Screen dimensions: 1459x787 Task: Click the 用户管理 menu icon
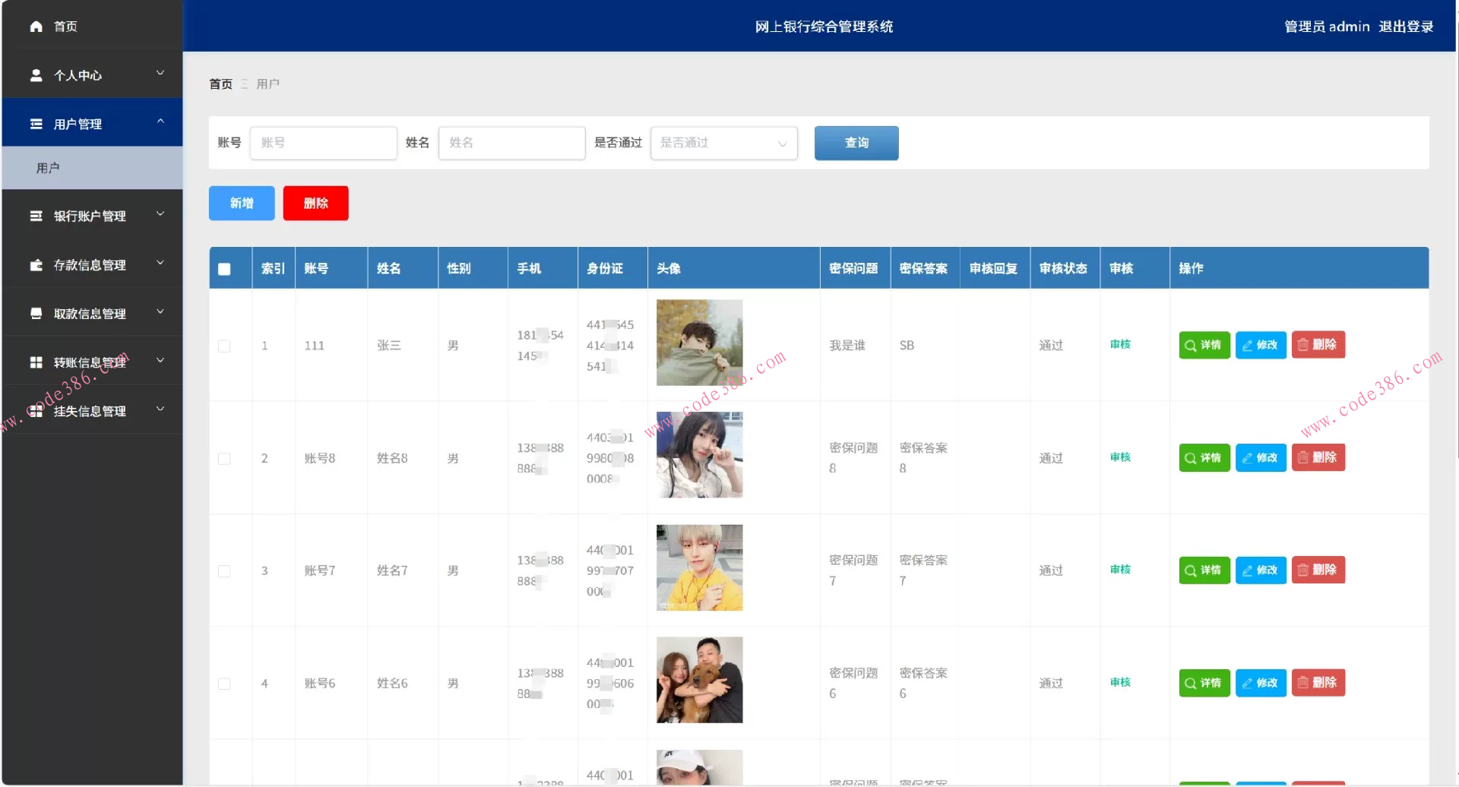(36, 123)
